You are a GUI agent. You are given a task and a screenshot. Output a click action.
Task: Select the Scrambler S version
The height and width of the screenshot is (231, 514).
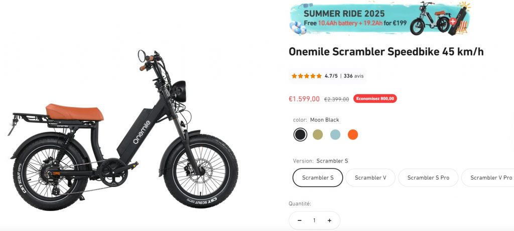coord(318,177)
